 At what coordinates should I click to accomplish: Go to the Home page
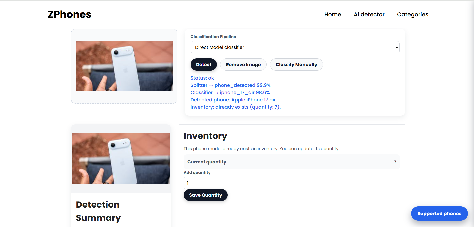pyautogui.click(x=332, y=15)
